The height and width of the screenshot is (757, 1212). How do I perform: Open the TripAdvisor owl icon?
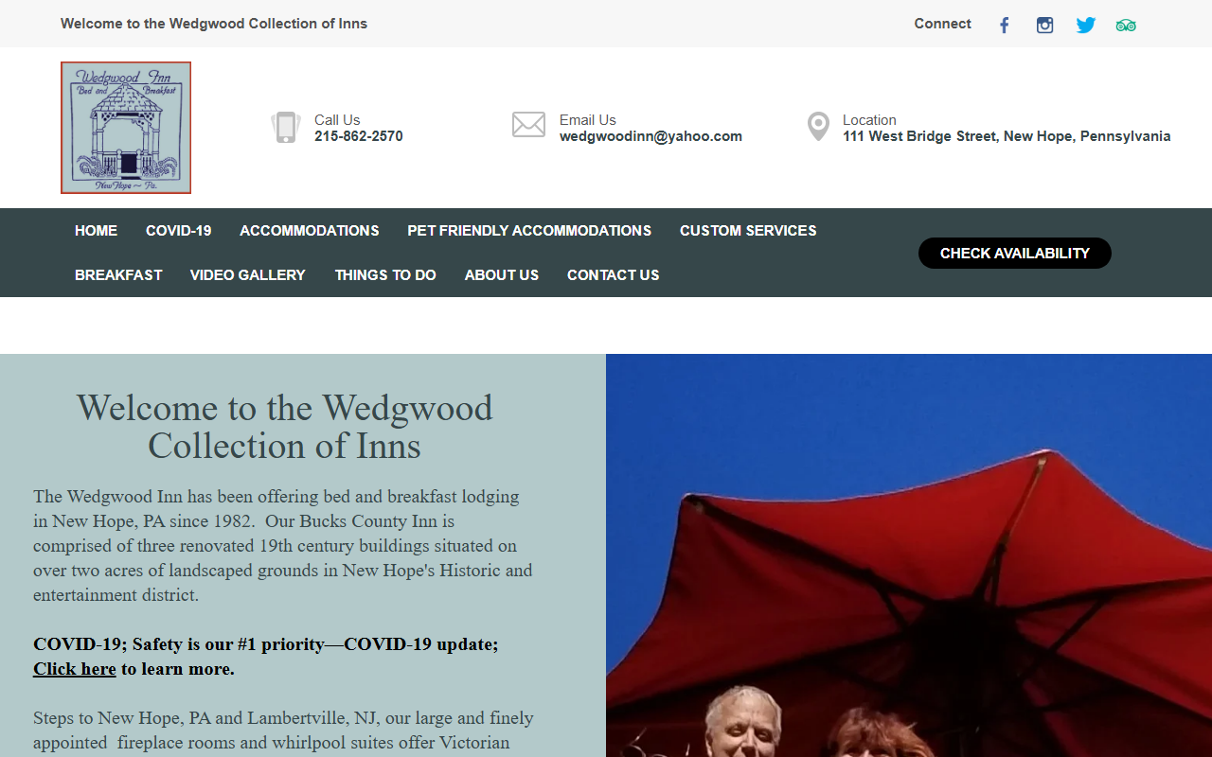[1126, 26]
